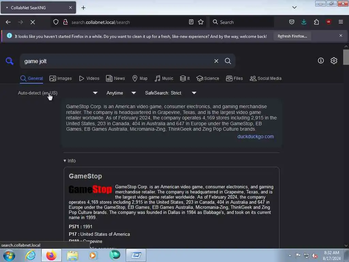
Task: Open Windows Explorer folder from taskbar
Action: point(73,255)
